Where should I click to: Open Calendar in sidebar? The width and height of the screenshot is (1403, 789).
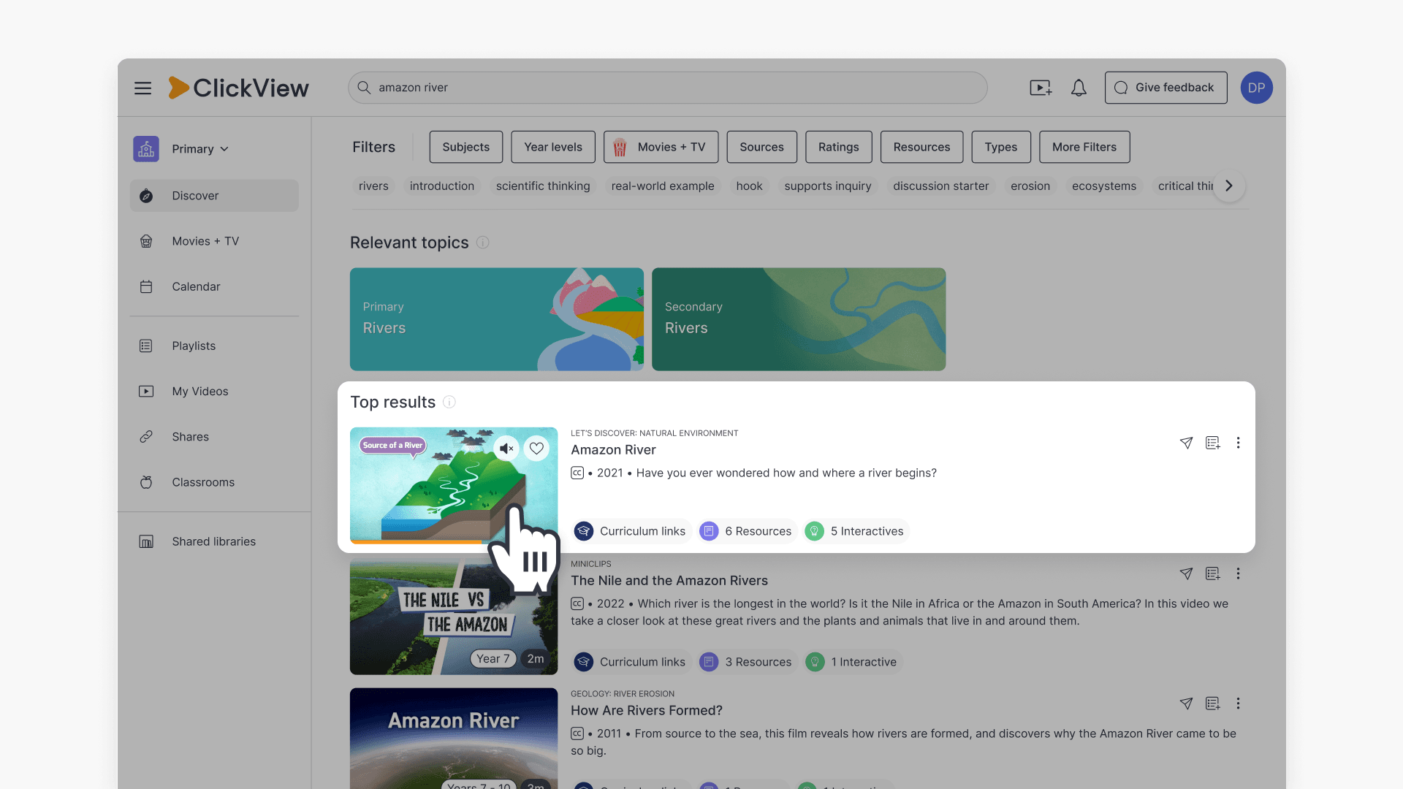click(x=214, y=286)
